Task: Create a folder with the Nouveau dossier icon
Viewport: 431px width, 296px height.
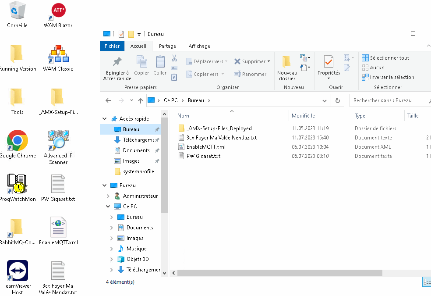Action: point(286,66)
